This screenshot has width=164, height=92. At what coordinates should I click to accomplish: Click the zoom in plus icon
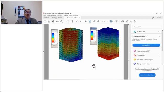click(98, 21)
